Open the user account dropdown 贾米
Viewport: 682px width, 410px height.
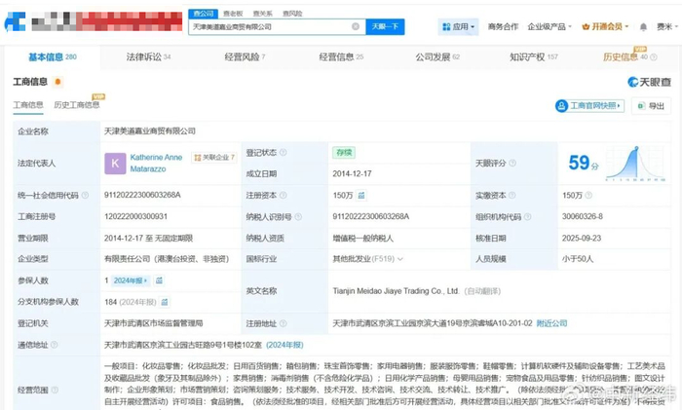click(x=666, y=27)
